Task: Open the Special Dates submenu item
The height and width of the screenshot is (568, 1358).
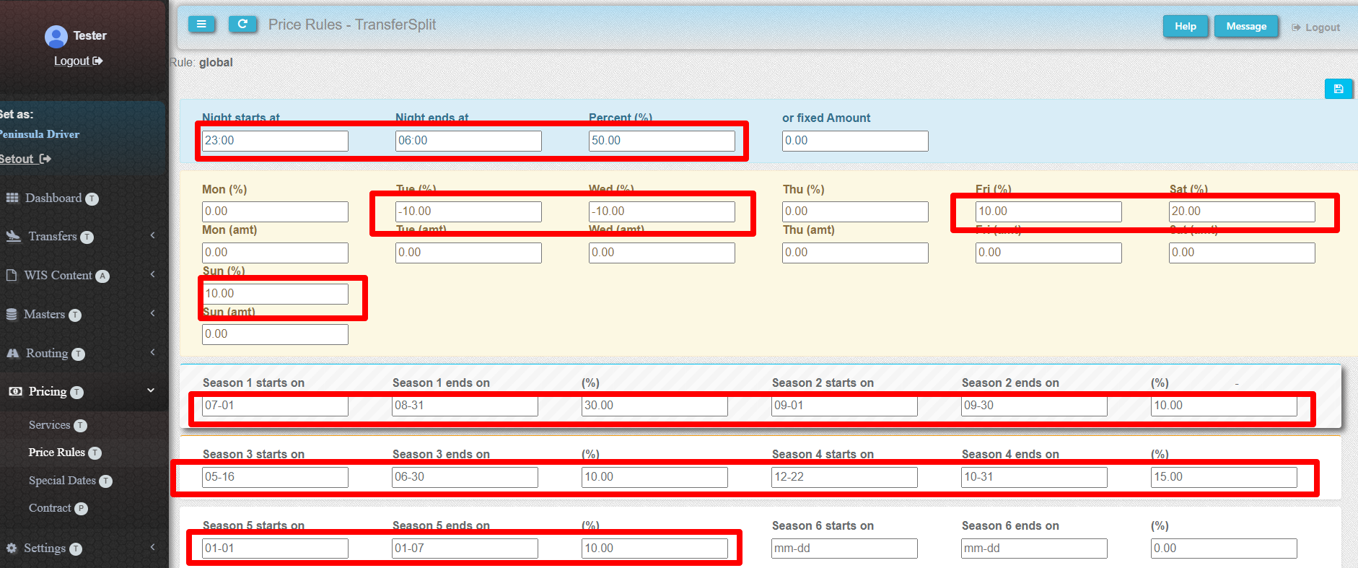Action: pos(62,480)
